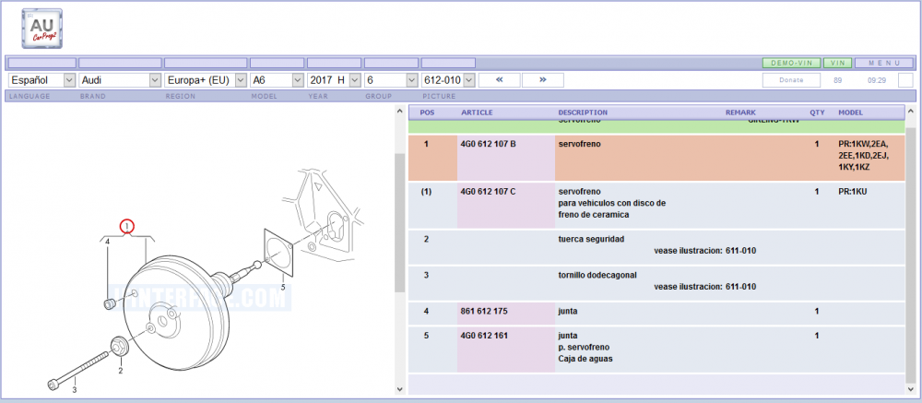The image size is (922, 403).
Task: Open the Group dropdown showing 6
Action: point(391,80)
